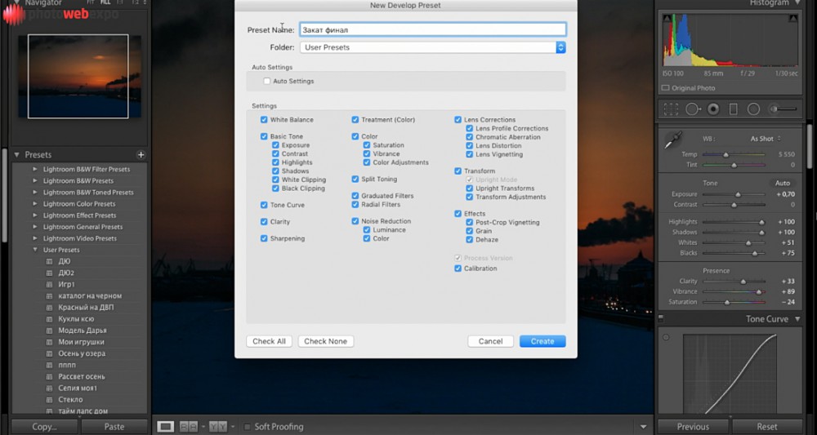Image resolution: width=817 pixels, height=435 pixels.
Task: Uncheck the Calibration checkbox
Action: (x=458, y=269)
